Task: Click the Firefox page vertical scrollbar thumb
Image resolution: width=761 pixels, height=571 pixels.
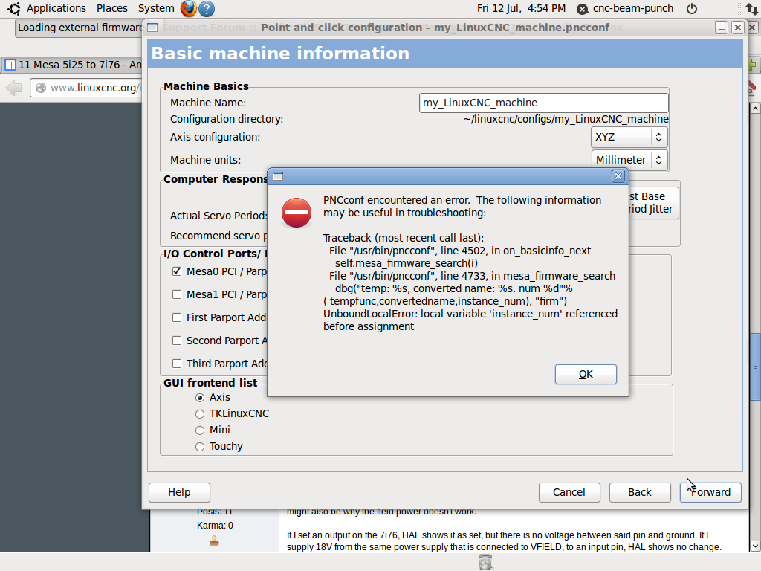Action: tap(755, 367)
